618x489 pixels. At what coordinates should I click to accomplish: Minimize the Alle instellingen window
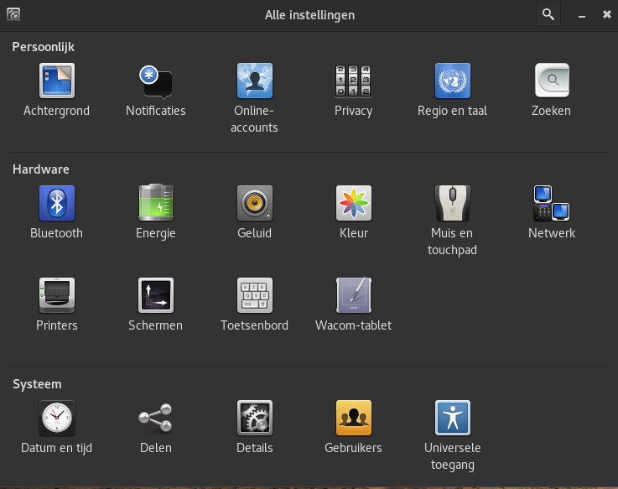coord(582,15)
